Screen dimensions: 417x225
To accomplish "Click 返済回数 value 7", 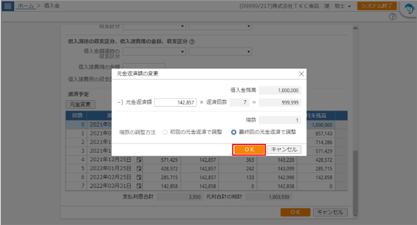I will point(239,102).
